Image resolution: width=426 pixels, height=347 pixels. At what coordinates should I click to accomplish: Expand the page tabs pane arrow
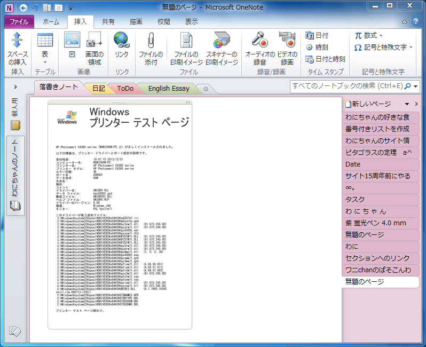[x=416, y=104]
